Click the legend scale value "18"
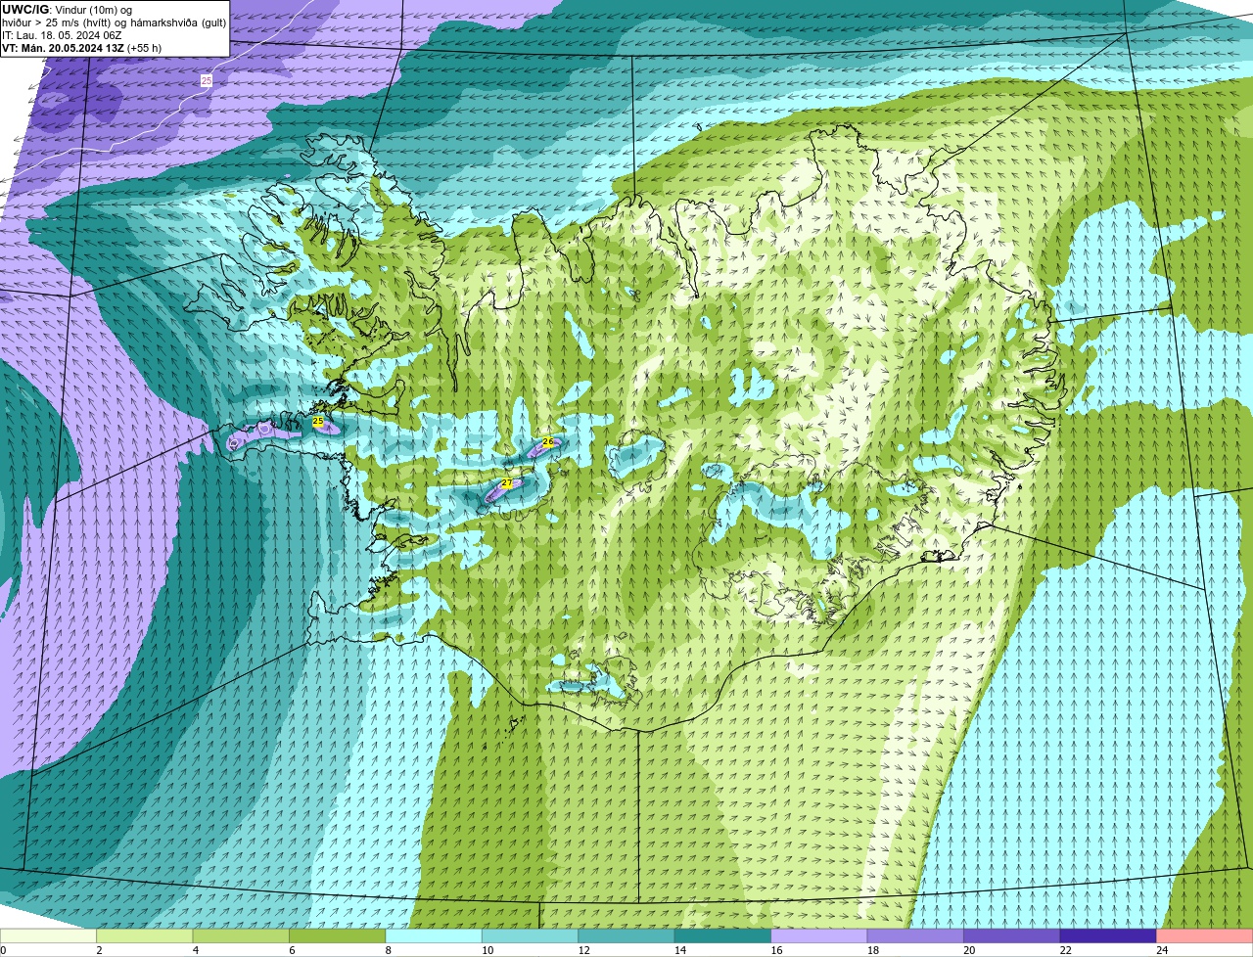 [x=873, y=950]
